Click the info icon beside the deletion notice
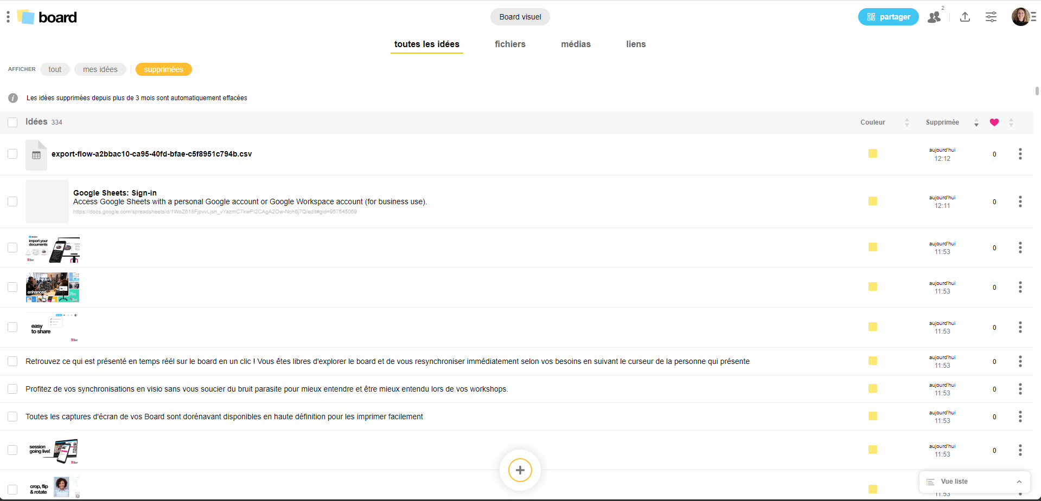 [x=13, y=98]
